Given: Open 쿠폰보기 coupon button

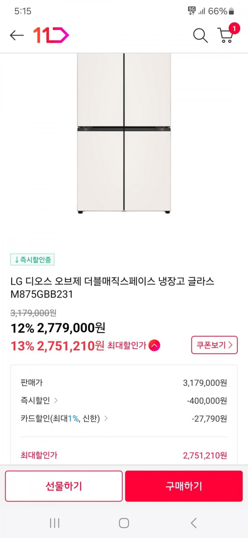Looking at the screenshot, I should [214, 345].
